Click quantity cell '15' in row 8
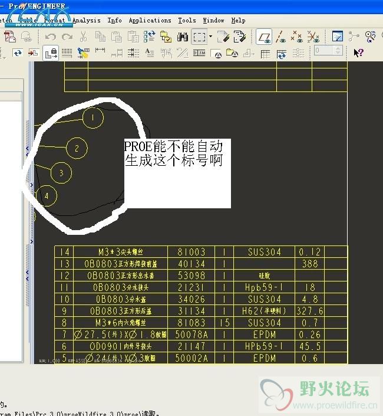383x416 pixels. [224, 323]
